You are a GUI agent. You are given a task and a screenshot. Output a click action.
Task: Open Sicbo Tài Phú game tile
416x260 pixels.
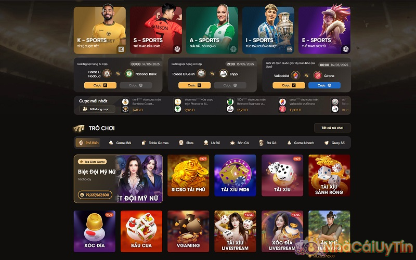pyautogui.click(x=188, y=175)
